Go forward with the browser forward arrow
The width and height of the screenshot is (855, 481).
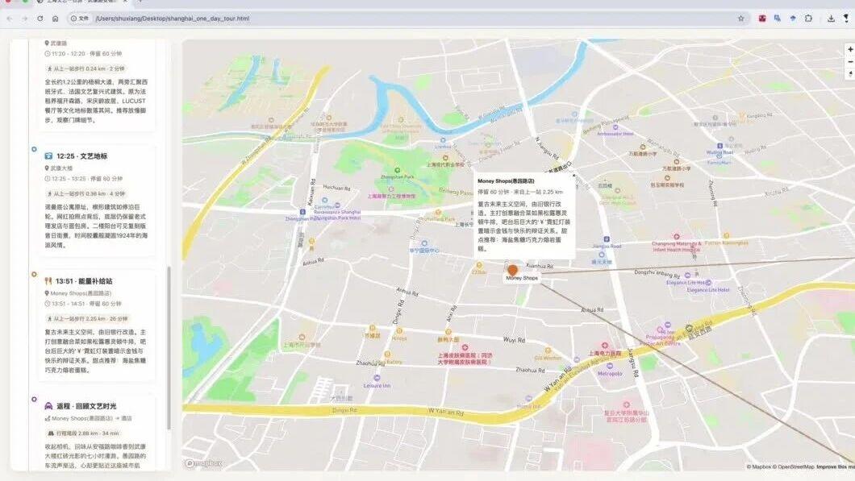click(24, 19)
